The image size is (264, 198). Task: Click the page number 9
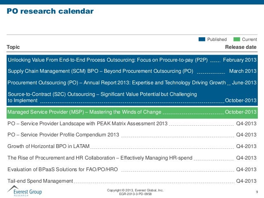pyautogui.click(x=257, y=192)
